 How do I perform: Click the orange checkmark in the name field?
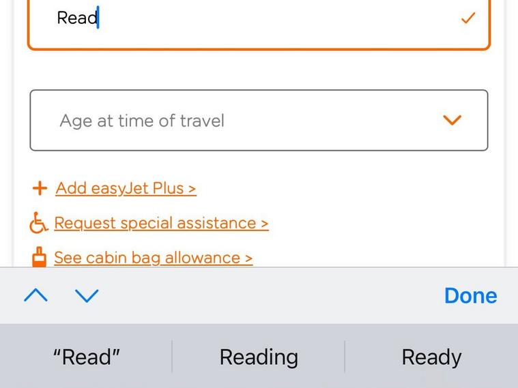pyautogui.click(x=468, y=18)
